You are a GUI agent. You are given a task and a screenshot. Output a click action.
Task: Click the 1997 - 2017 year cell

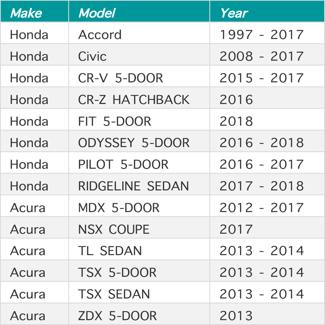[267, 33]
